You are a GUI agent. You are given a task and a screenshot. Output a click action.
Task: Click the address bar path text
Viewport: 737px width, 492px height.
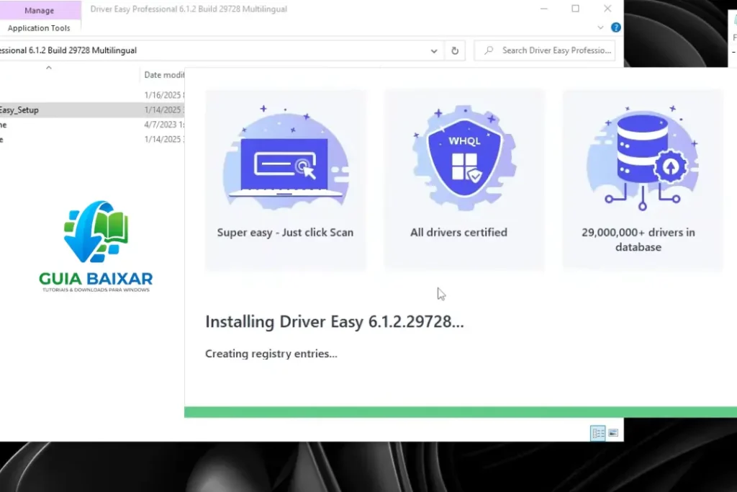[x=68, y=50]
